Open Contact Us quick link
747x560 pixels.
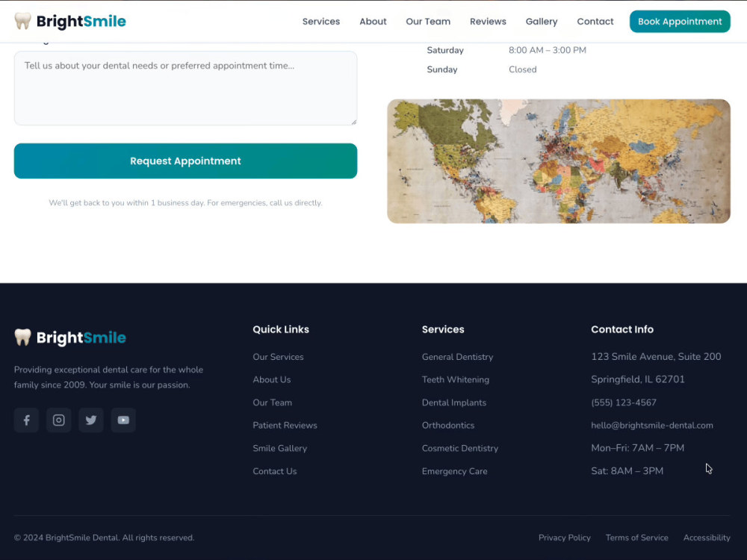274,471
